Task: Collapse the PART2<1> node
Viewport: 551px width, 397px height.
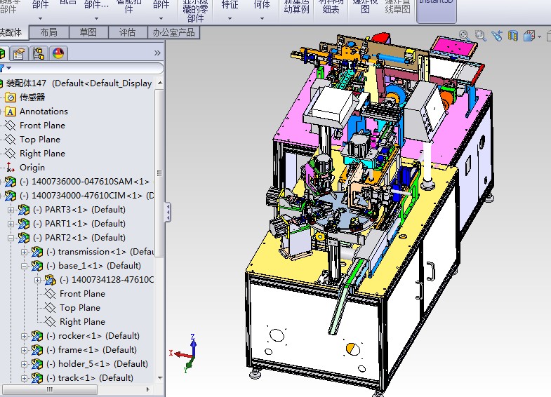Action: pyautogui.click(x=11, y=238)
